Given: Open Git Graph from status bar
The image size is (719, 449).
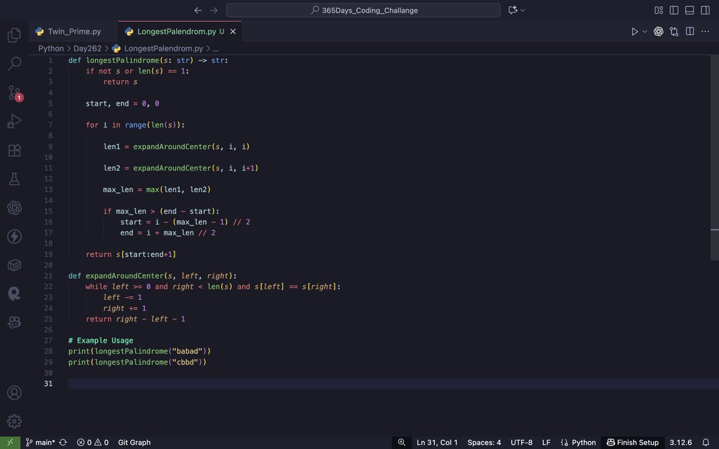Looking at the screenshot, I should (134, 442).
